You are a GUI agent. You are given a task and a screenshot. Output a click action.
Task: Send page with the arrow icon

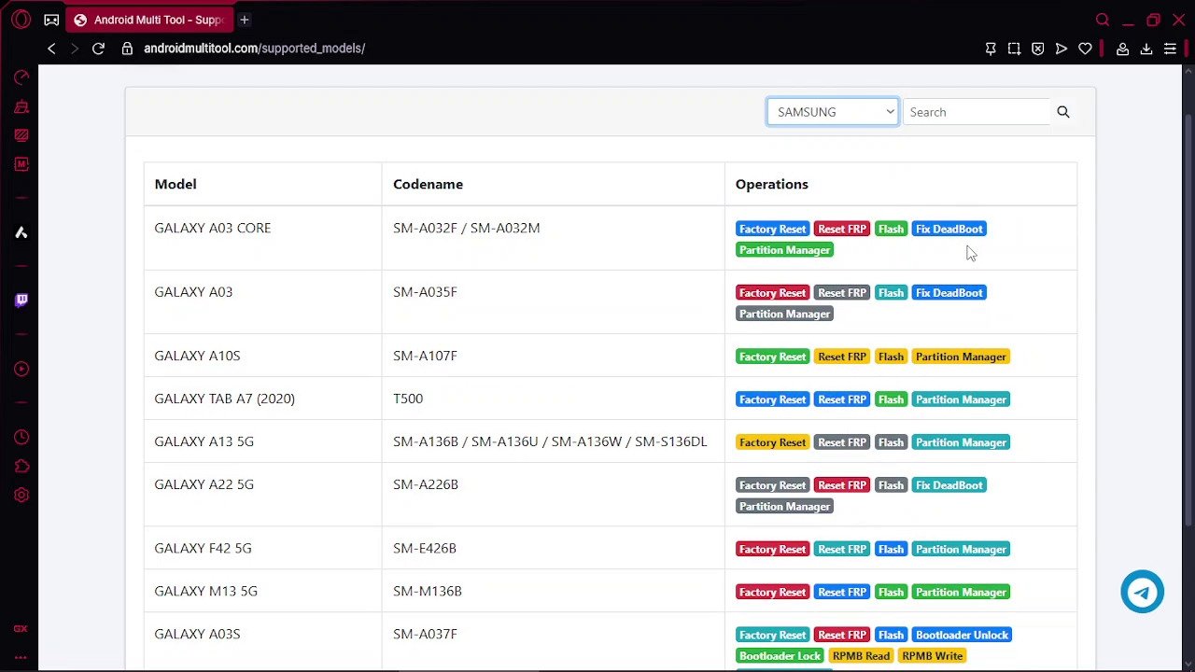coord(1061,49)
